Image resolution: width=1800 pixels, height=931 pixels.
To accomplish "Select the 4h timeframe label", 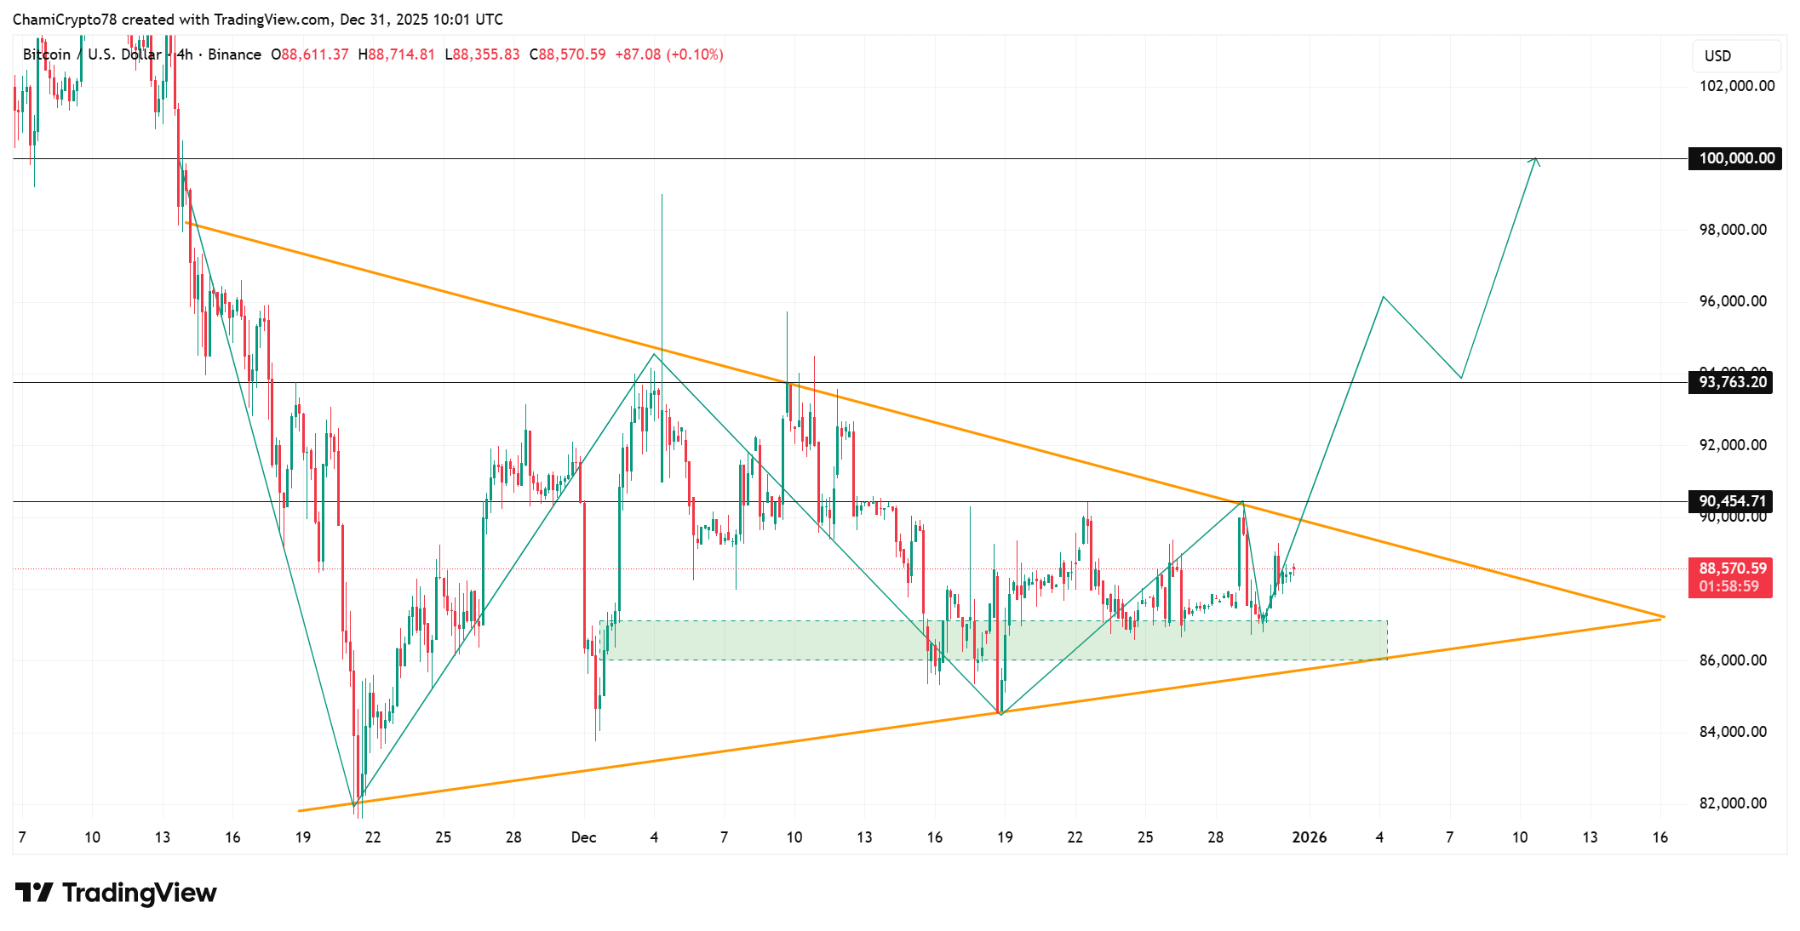I will coord(184,54).
